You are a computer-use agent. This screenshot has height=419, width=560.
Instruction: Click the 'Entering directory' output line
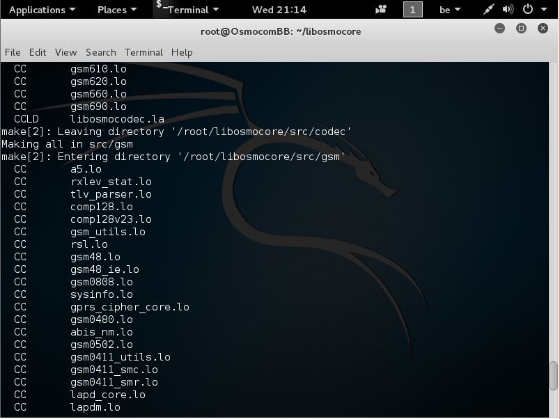pos(173,157)
